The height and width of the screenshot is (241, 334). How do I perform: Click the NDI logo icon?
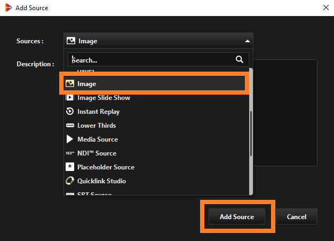pos(70,153)
